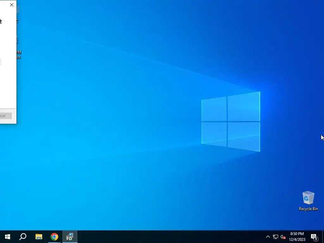Screen dimensions: 324x243
Task: Close the partially hidden installer dialog
Action: pyautogui.click(x=12, y=5)
